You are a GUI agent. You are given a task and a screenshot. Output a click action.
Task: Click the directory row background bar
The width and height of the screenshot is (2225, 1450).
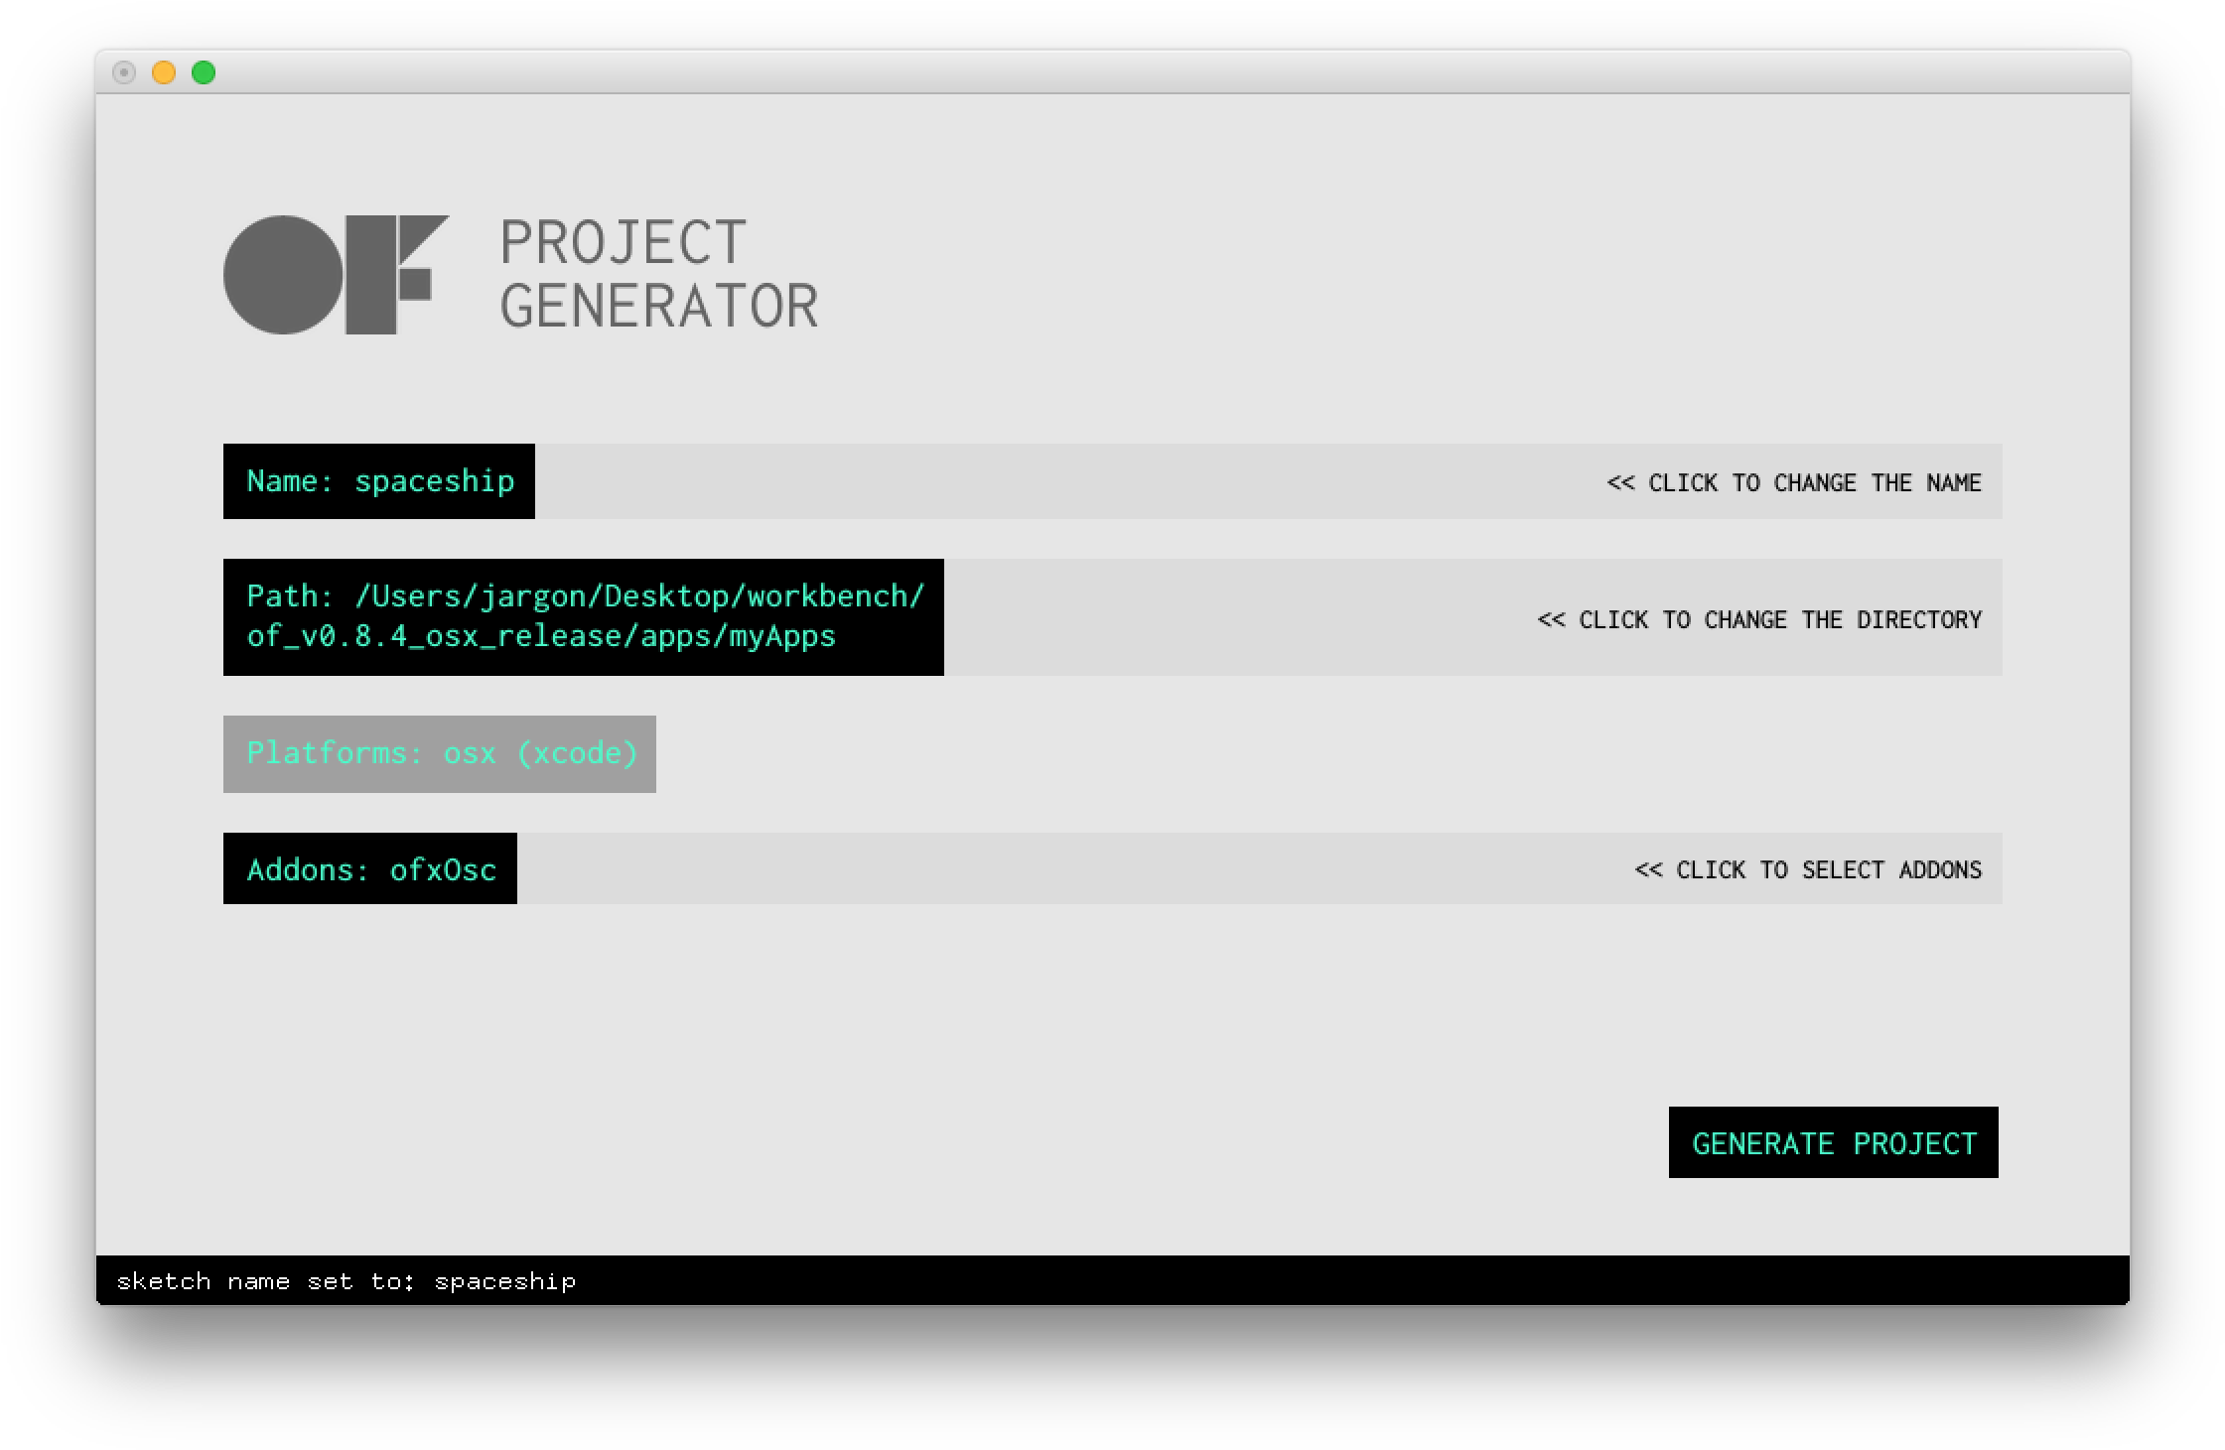tap(1191, 616)
